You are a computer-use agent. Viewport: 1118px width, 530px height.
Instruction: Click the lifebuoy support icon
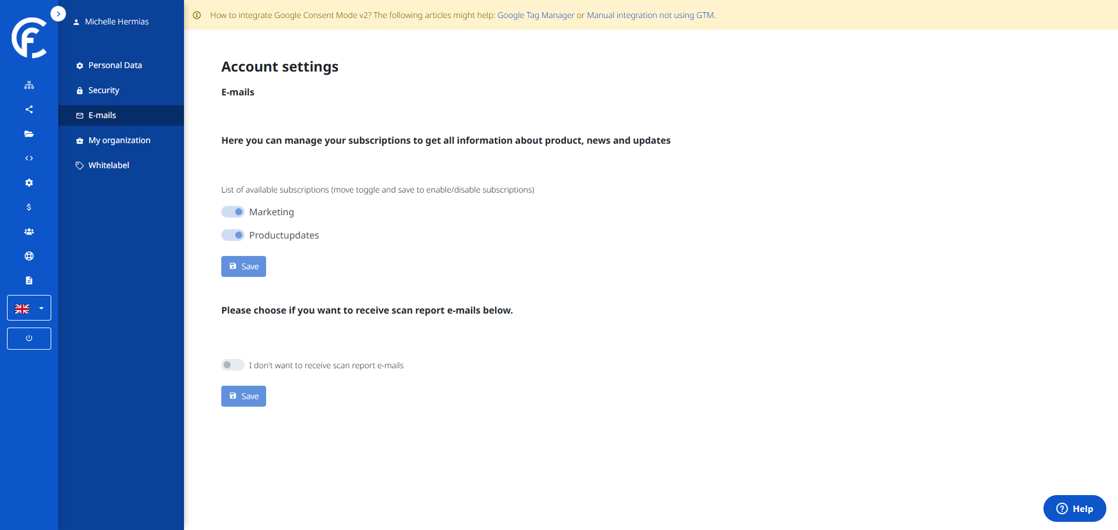(x=29, y=256)
